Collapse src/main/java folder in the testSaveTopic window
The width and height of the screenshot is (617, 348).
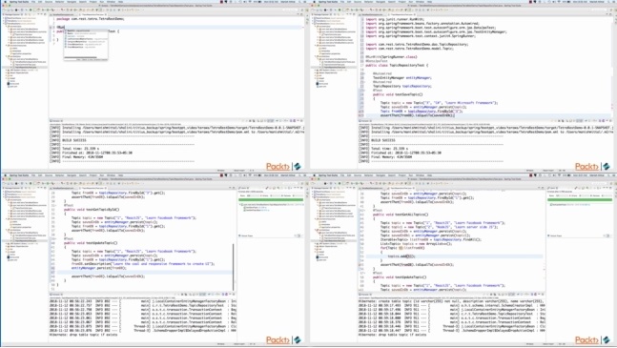(316, 27)
